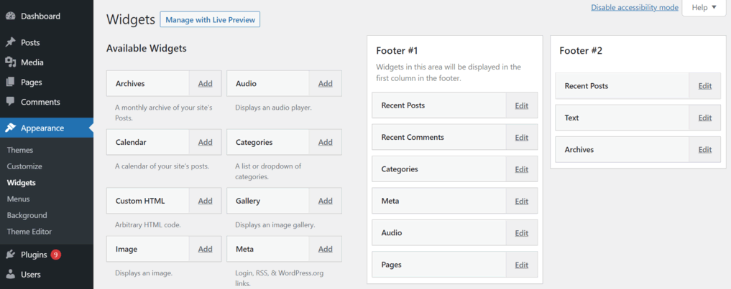Viewport: 731px width, 289px height.
Task: Go to Menus under Appearance
Action: (19, 199)
